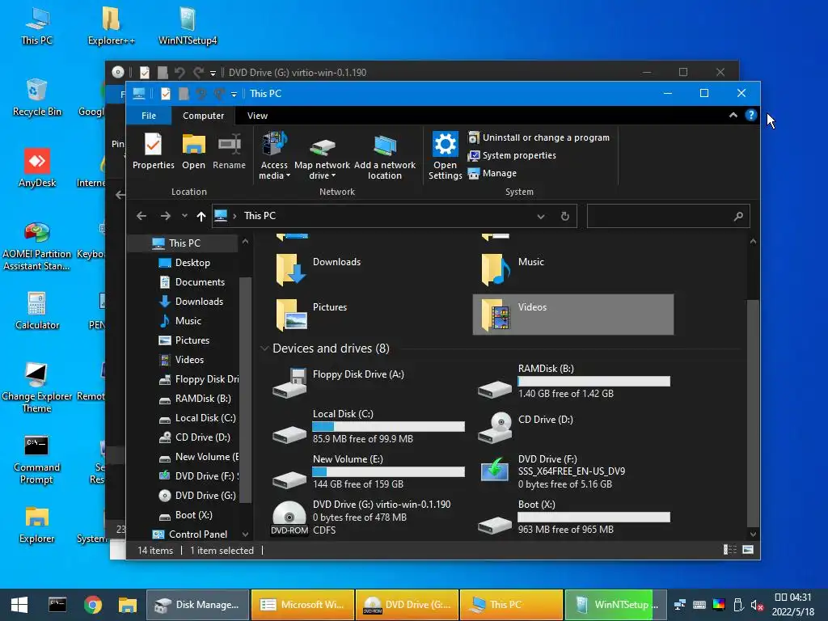Switch to the View ribbon tab

pyautogui.click(x=257, y=116)
